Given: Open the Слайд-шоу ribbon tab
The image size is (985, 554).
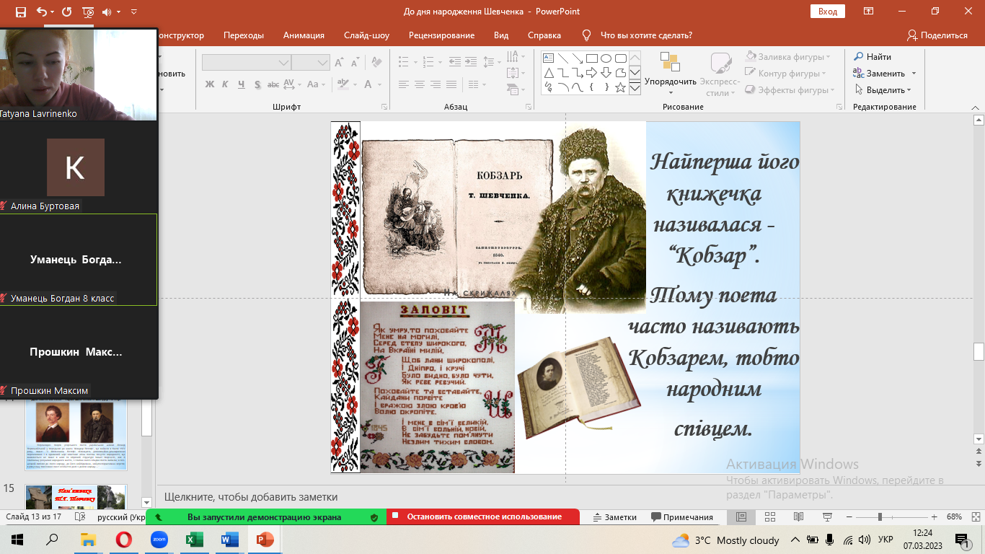Looking at the screenshot, I should [366, 35].
